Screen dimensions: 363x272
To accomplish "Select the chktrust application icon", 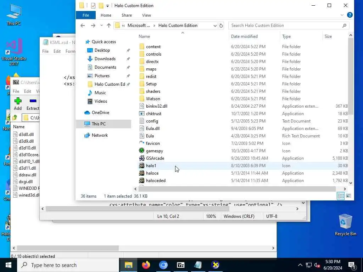I will tap(142, 114).
